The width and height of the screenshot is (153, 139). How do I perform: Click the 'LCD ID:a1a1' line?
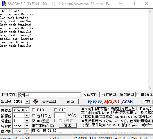[x=11, y=11]
